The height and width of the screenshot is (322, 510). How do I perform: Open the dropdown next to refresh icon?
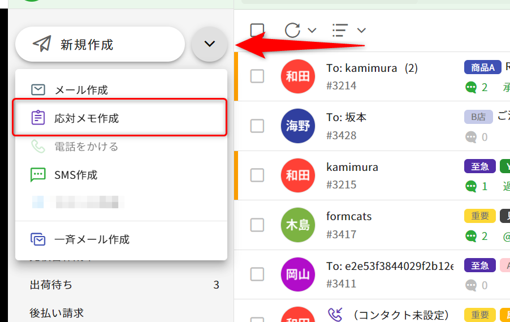coord(312,30)
